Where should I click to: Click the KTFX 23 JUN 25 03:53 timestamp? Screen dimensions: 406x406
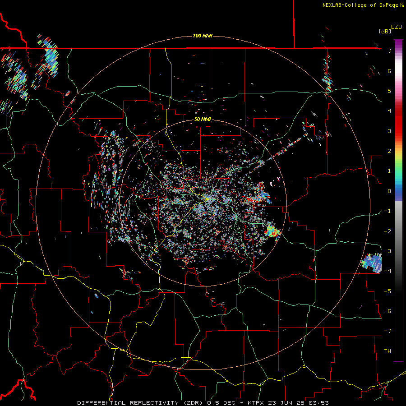click(288, 403)
